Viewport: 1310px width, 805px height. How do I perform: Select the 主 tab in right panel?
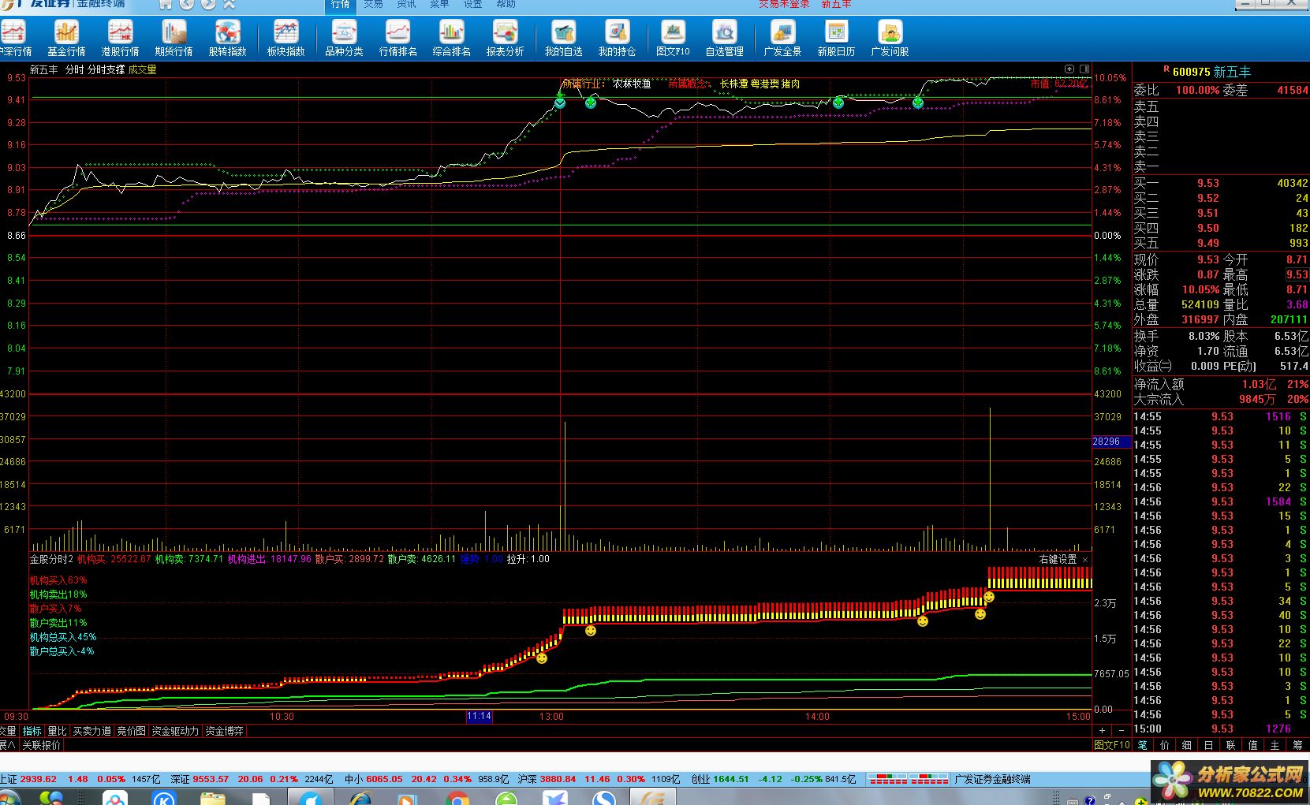pos(1275,745)
